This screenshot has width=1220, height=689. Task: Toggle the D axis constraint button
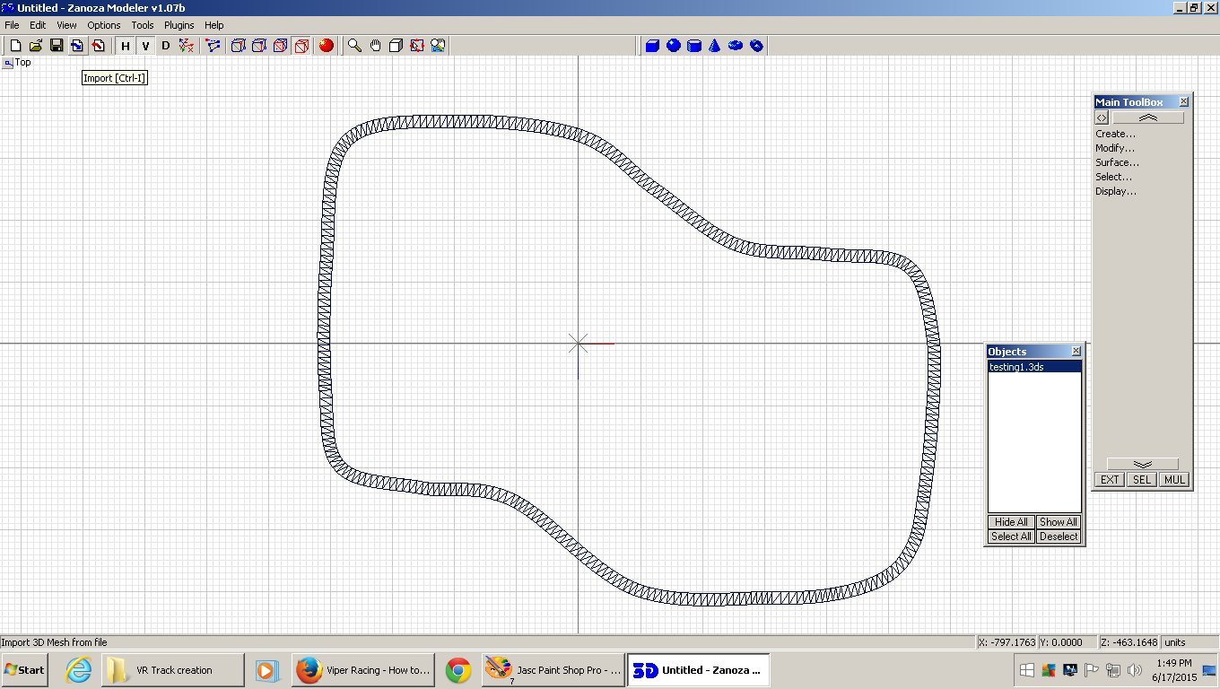[166, 46]
